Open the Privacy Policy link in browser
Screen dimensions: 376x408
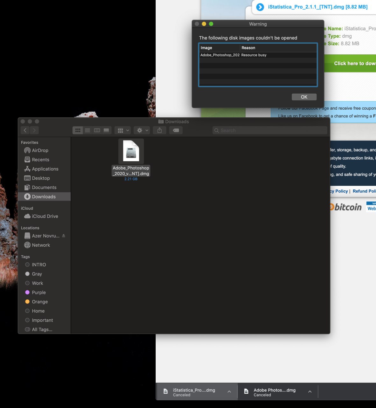(339, 191)
